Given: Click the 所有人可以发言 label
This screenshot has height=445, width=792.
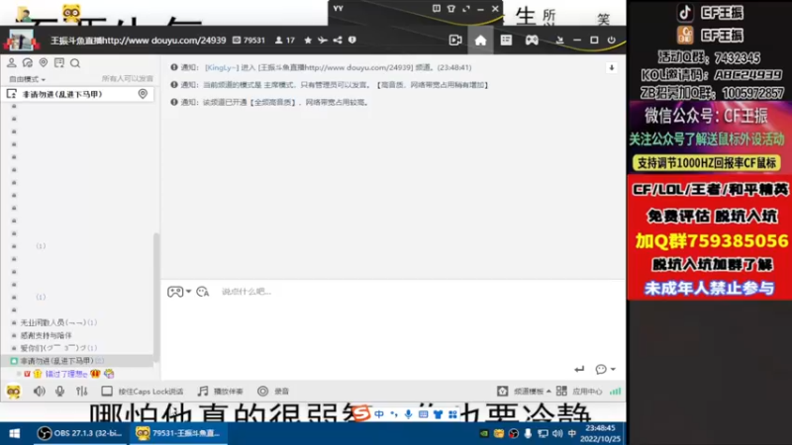Looking at the screenshot, I should click(128, 79).
